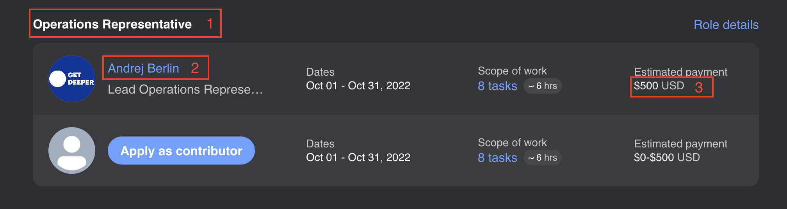This screenshot has width=787, height=209.
Task: Click the $0-$500 USD estimated payment
Action: click(667, 158)
